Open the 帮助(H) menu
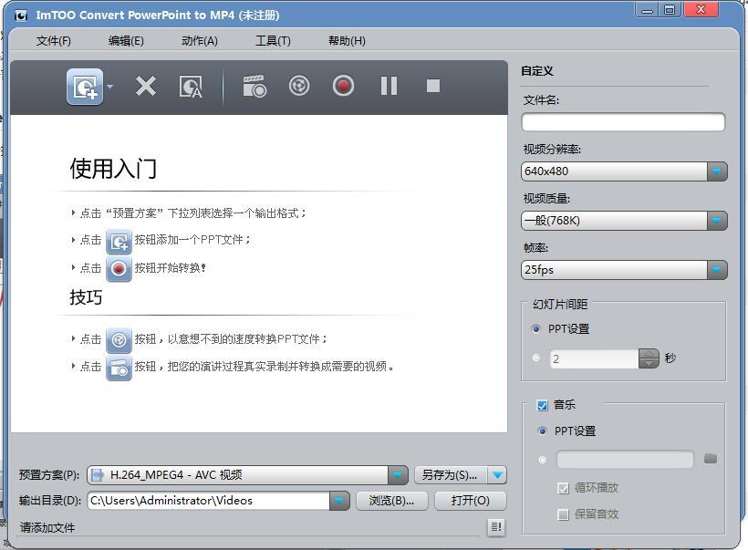 coord(347,41)
